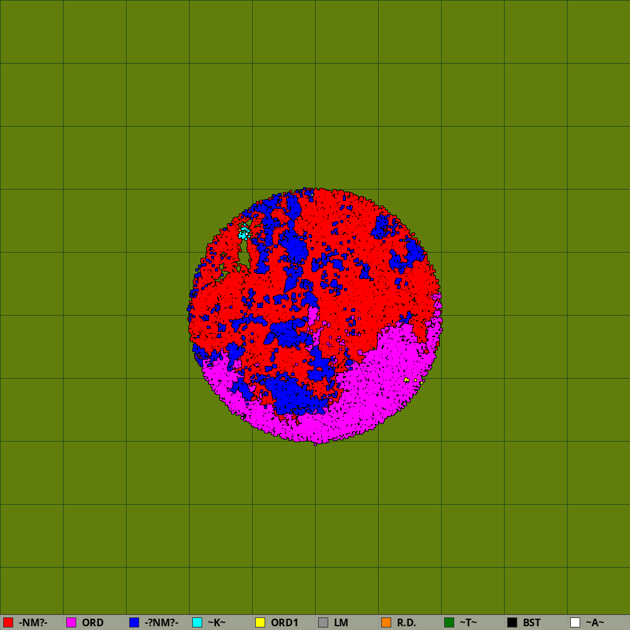
Task: Select the "~K~" legend label
Action: [217, 622]
